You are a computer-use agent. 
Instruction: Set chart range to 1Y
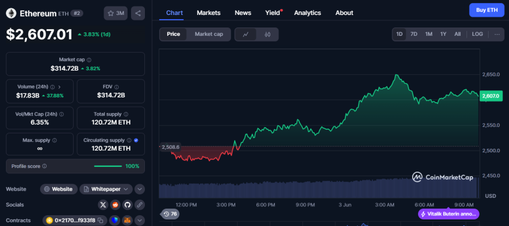[443, 34]
